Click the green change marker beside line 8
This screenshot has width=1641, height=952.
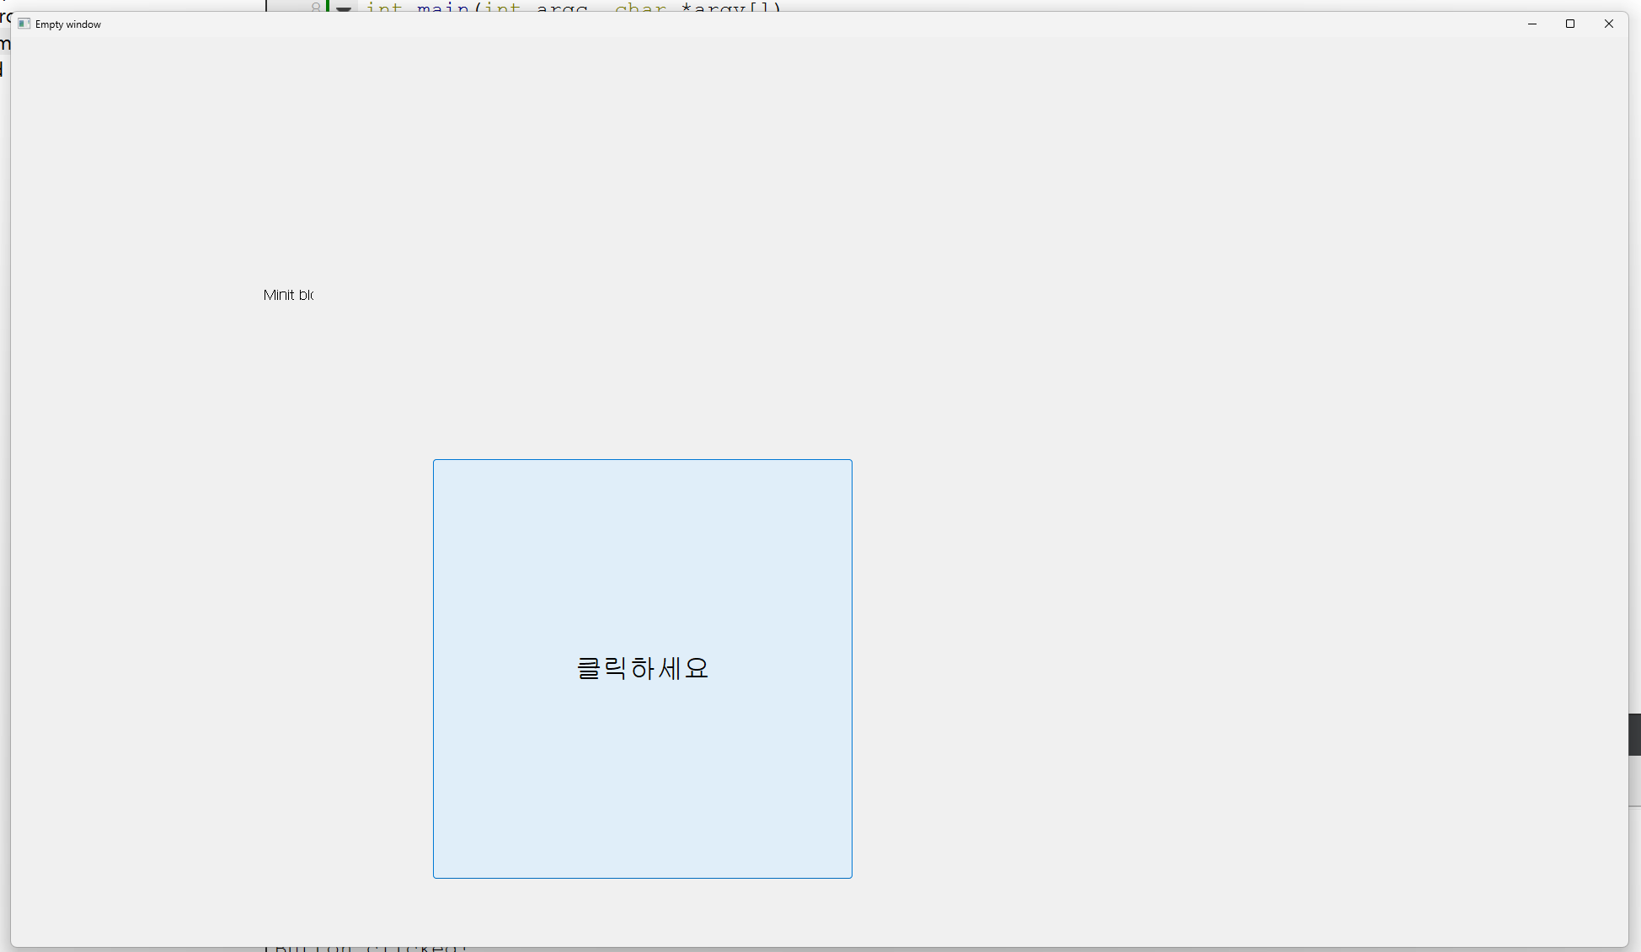pos(328,6)
